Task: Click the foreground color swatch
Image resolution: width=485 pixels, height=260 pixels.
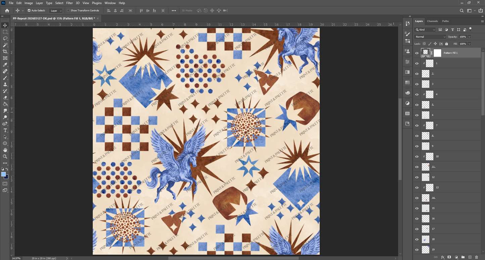Action: pos(4,174)
